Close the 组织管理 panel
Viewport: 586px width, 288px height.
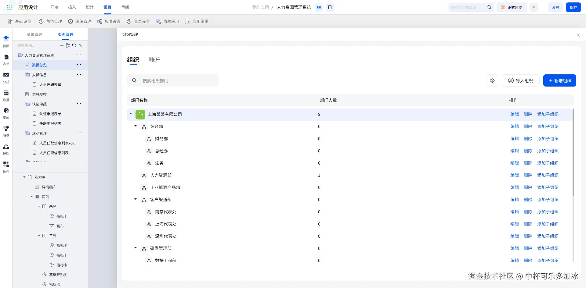pos(578,35)
